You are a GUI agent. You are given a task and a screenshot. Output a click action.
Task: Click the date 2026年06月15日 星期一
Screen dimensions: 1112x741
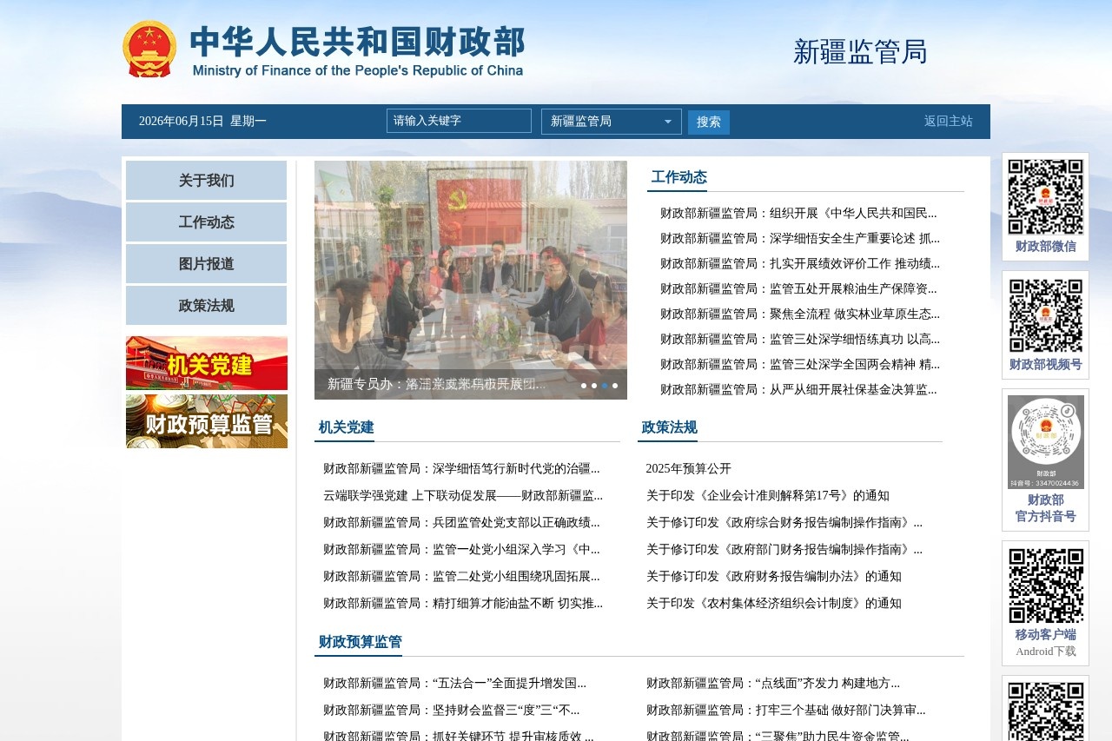[202, 122]
